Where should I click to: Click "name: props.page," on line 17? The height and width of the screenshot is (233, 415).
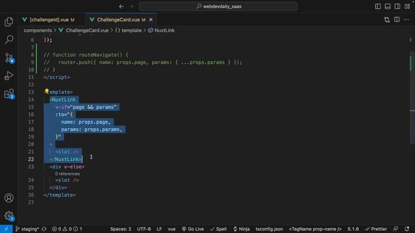[x=86, y=122]
